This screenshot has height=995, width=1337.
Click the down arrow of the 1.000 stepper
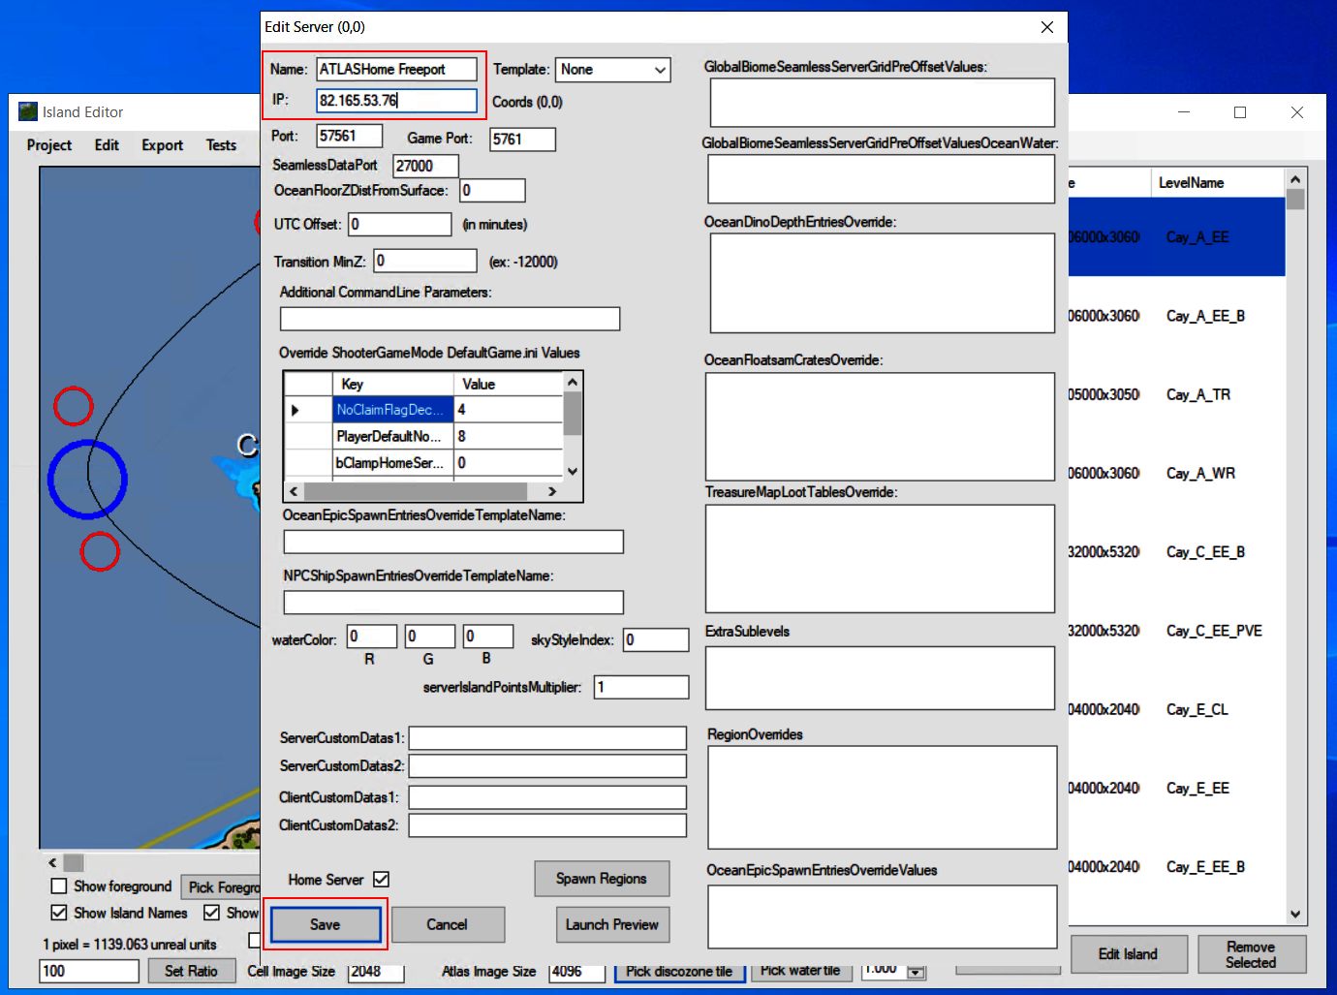(915, 973)
